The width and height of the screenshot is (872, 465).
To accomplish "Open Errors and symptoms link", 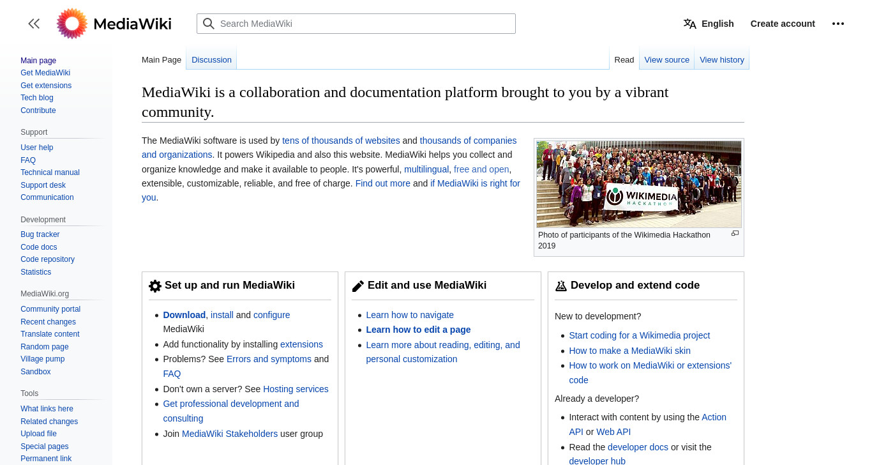I will click(x=269, y=359).
